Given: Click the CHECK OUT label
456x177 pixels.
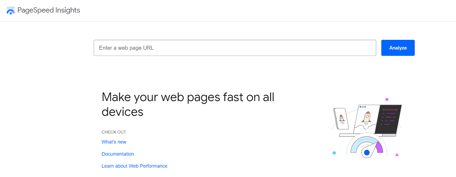Looking at the screenshot, I should pos(114,132).
